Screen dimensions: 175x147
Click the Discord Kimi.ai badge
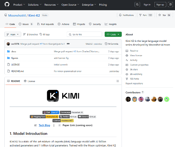coord(87,117)
